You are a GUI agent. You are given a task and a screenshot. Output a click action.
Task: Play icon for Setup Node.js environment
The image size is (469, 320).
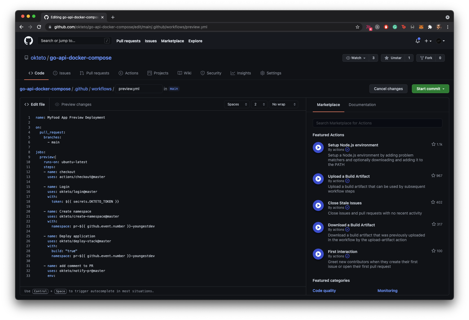click(x=318, y=148)
